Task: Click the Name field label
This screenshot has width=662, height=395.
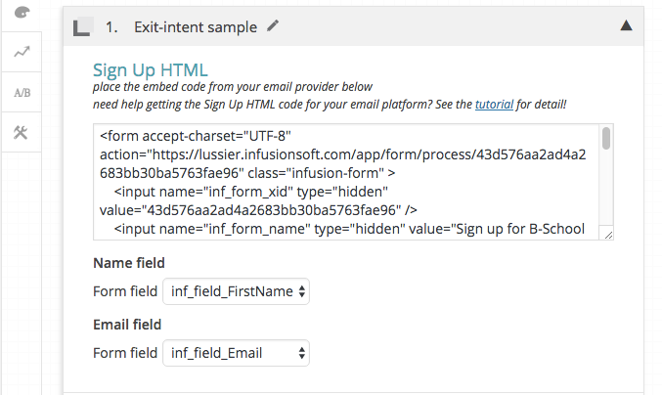Action: [x=128, y=262]
